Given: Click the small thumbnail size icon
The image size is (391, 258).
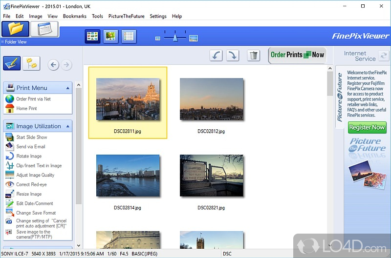Looking at the screenshot, I should [x=157, y=39].
